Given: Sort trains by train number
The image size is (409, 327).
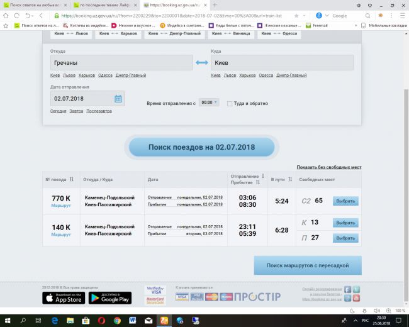Looking at the screenshot, I should click(70, 179).
